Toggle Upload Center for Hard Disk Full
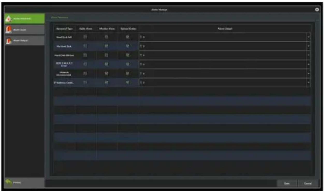 (128, 37)
